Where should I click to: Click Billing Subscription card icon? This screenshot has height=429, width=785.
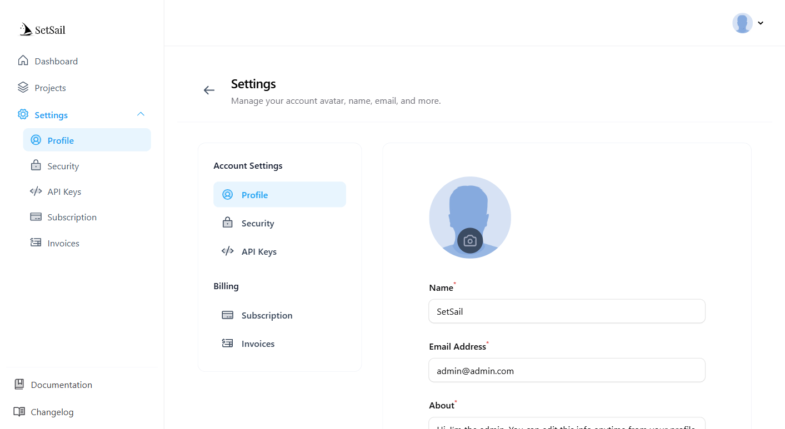227,315
